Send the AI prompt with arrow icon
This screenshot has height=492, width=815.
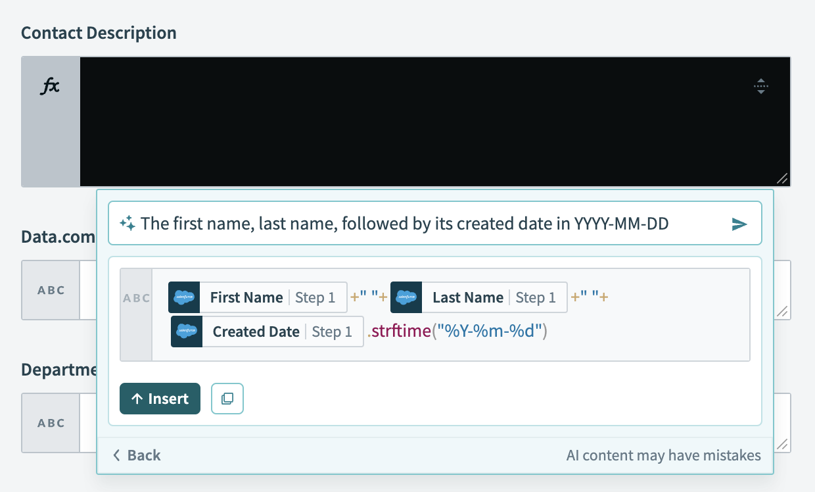point(739,224)
